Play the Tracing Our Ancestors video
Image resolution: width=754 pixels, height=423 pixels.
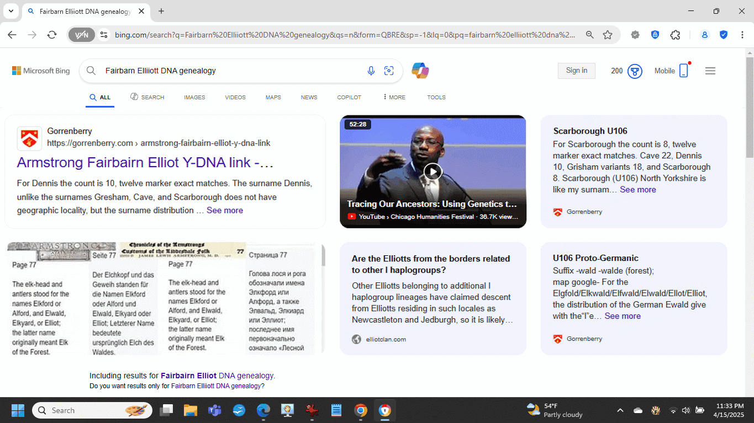[x=433, y=172]
